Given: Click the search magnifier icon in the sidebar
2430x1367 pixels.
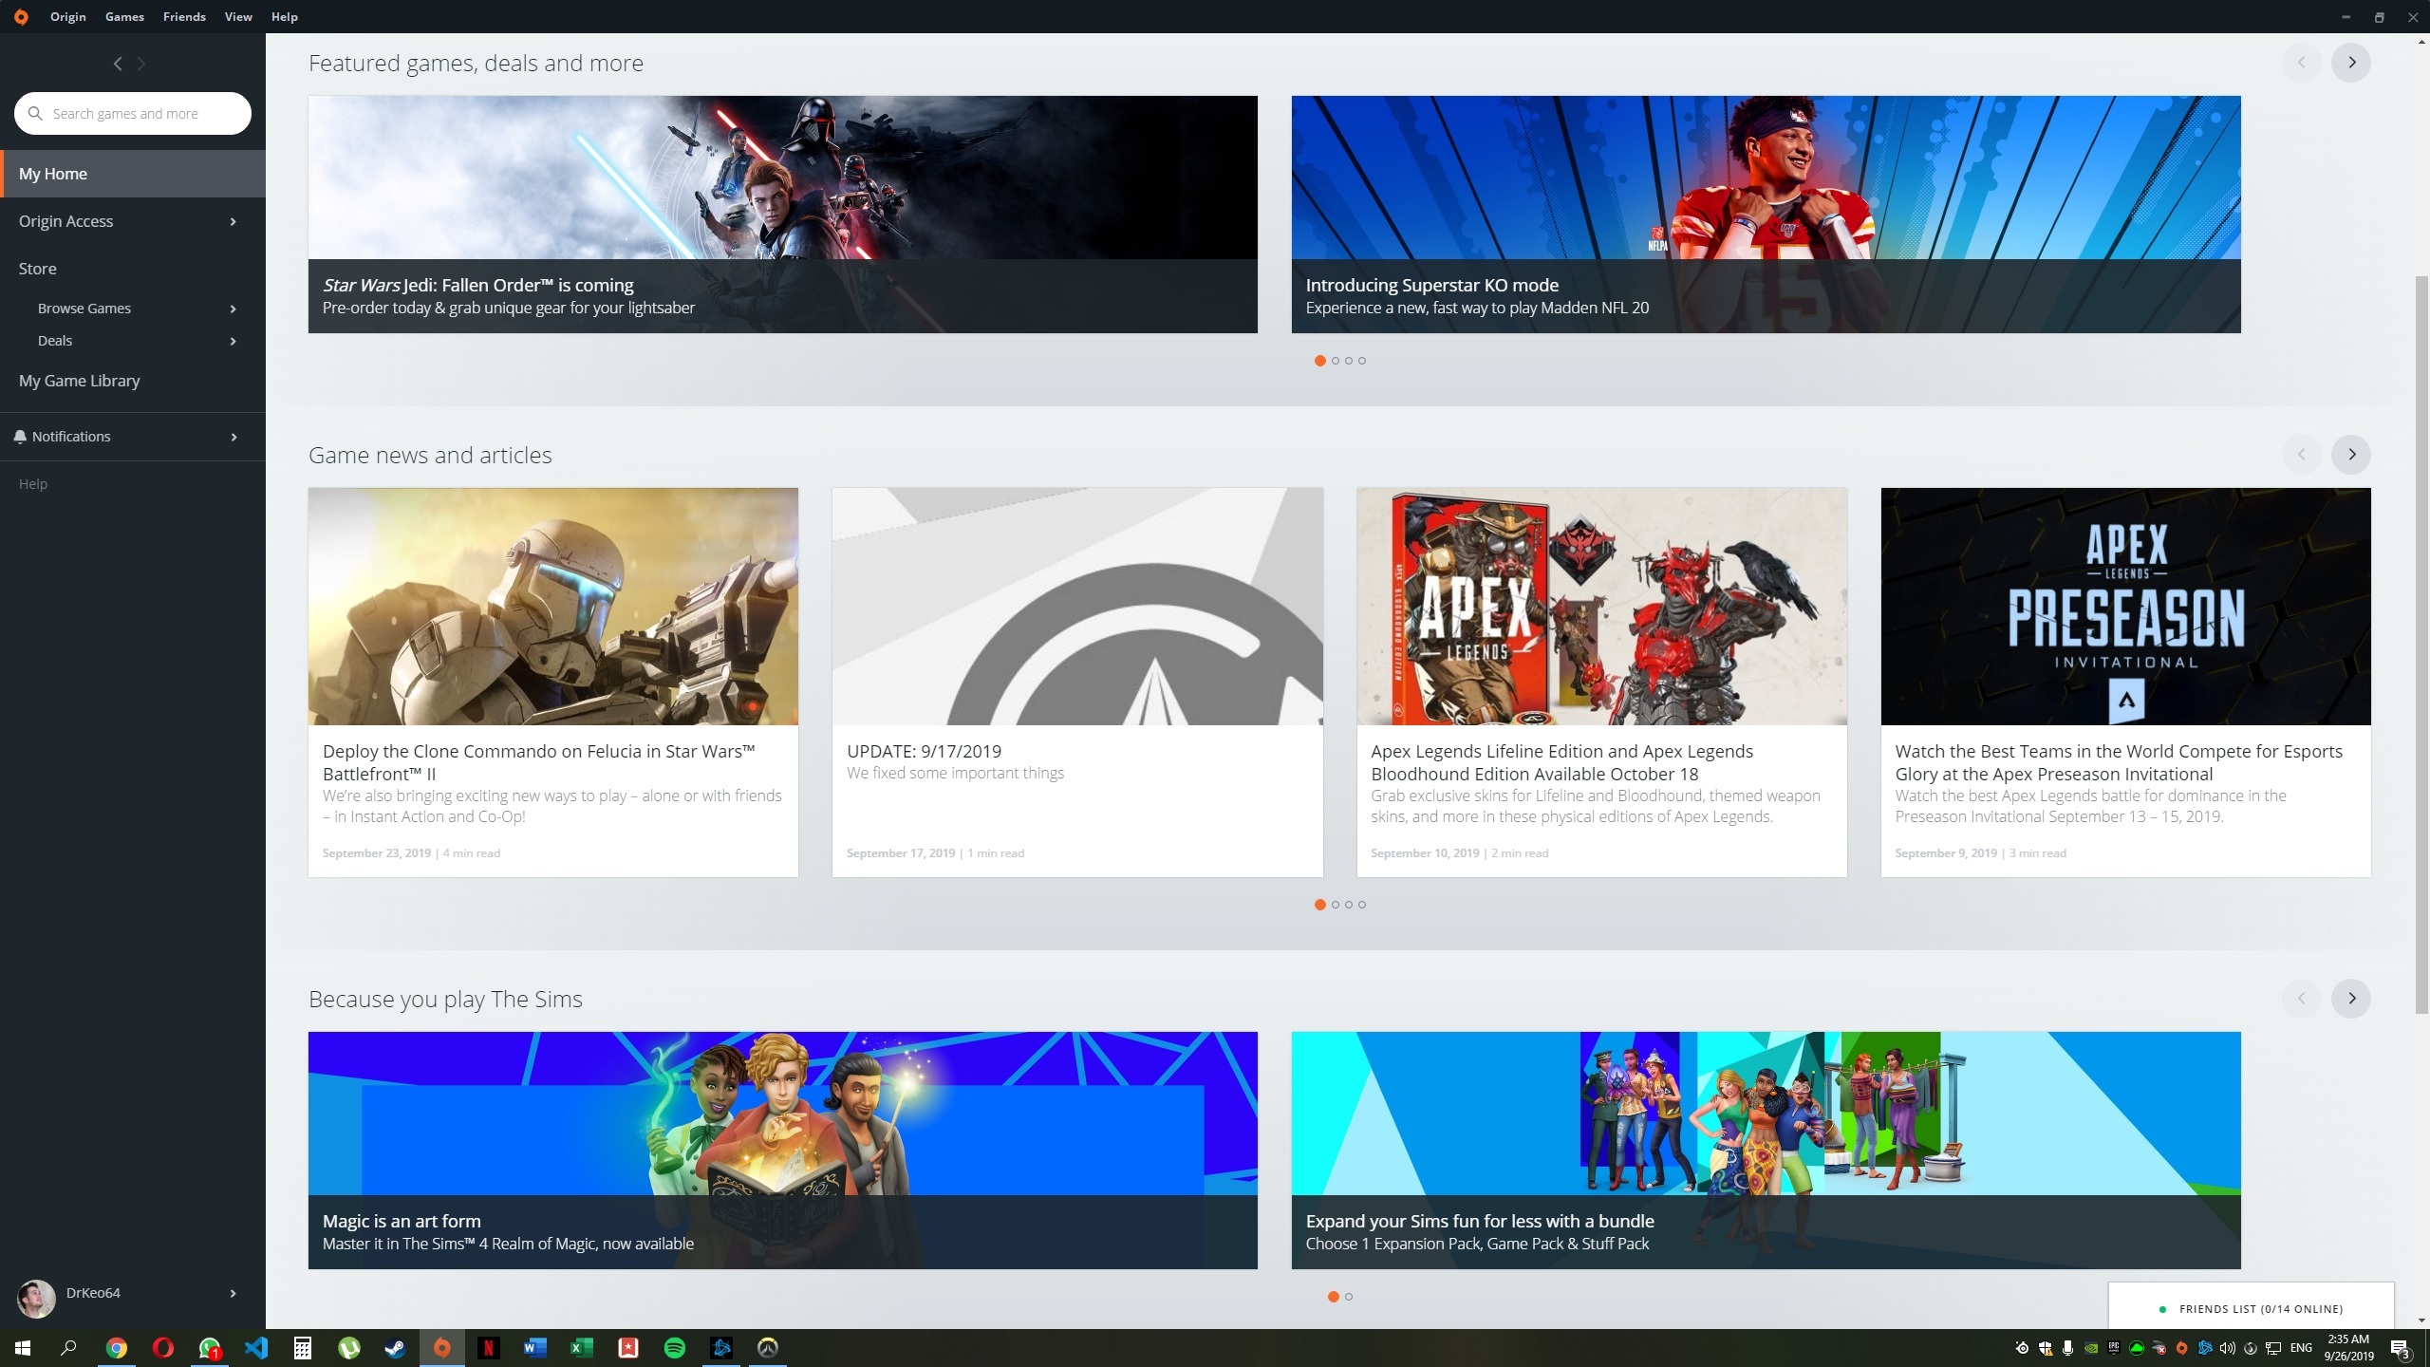Looking at the screenshot, I should click(36, 113).
